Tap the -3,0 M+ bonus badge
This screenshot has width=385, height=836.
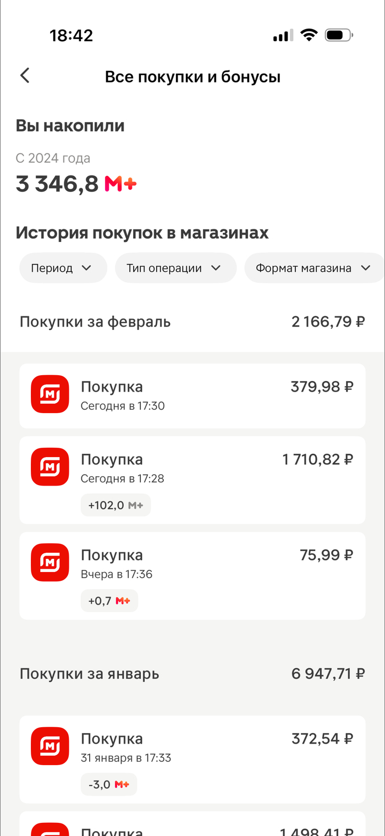pyautogui.click(x=109, y=784)
